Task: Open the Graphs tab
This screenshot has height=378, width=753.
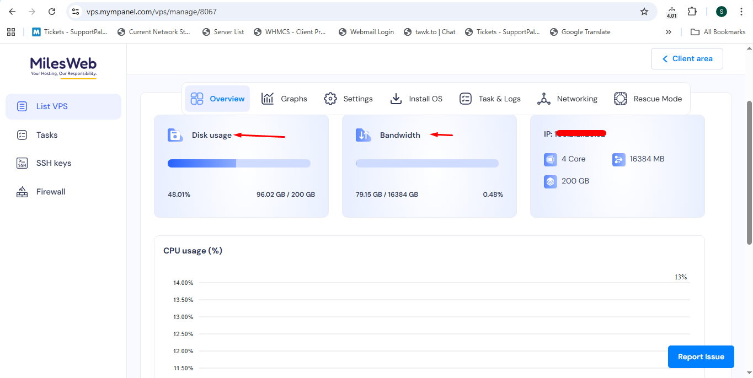Action: (x=284, y=99)
